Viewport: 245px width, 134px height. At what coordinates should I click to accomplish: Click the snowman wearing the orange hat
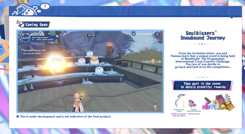95,59
